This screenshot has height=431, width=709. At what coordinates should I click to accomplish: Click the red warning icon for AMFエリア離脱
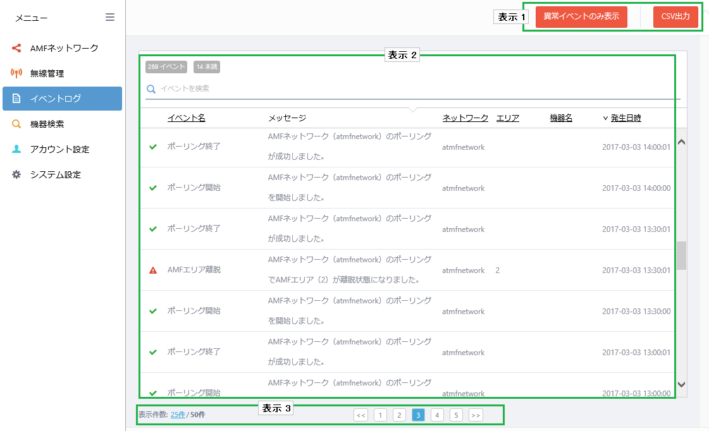pyautogui.click(x=153, y=270)
